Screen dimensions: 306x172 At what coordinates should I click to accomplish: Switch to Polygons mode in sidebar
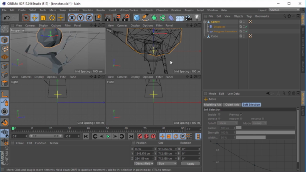4,83
